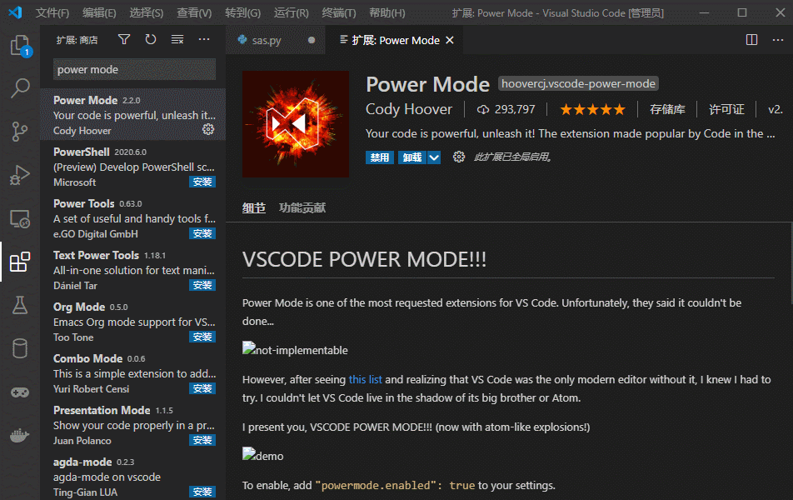Switch to the sas.py editor tab
This screenshot has height=500, width=793.
pyautogui.click(x=276, y=40)
